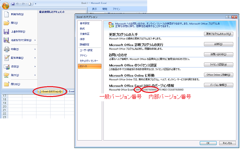240x150 pixels.
Task: Click the お問い合わせ button
Action: pos(218,55)
